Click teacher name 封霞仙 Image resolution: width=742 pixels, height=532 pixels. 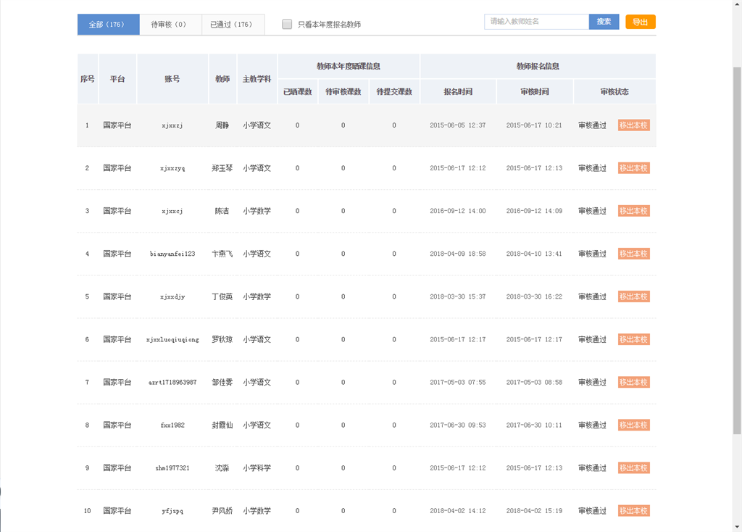coord(222,425)
